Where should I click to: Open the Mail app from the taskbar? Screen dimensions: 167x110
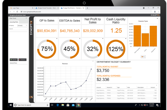click(x=73, y=105)
